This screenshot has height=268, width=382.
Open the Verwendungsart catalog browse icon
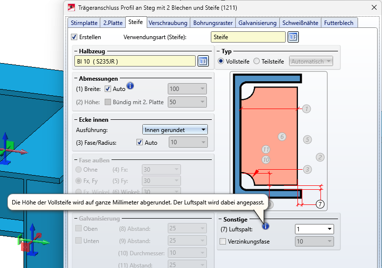[293, 37]
